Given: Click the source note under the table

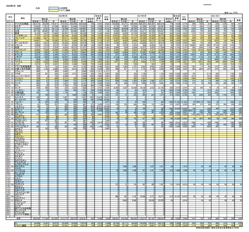Looking at the screenshot, I should 217,228.
